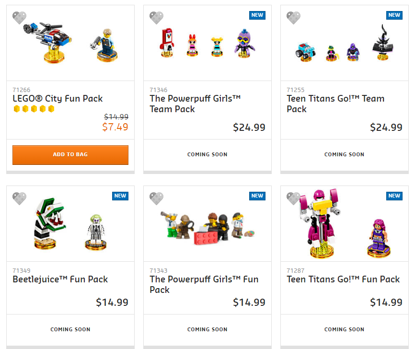This screenshot has width=415, height=349.
Task: Click wishlist heart on Powerpuff Girls Team Pack
Action: pyautogui.click(x=157, y=18)
